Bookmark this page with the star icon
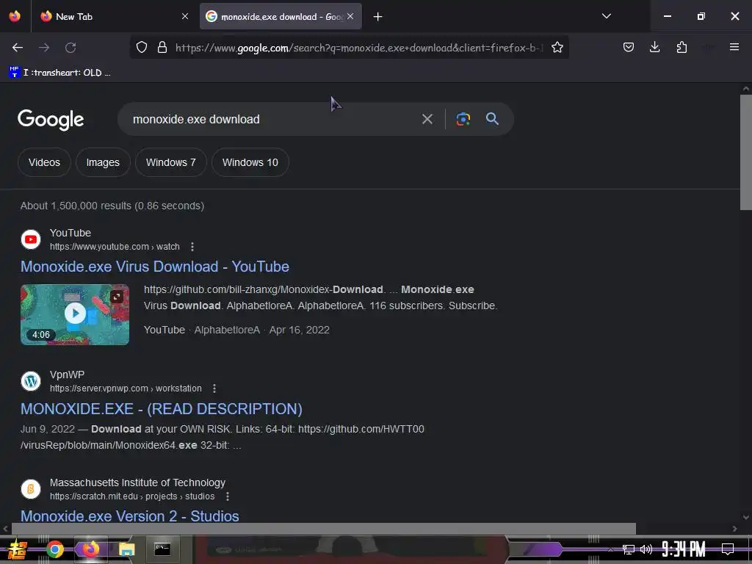 click(x=557, y=48)
